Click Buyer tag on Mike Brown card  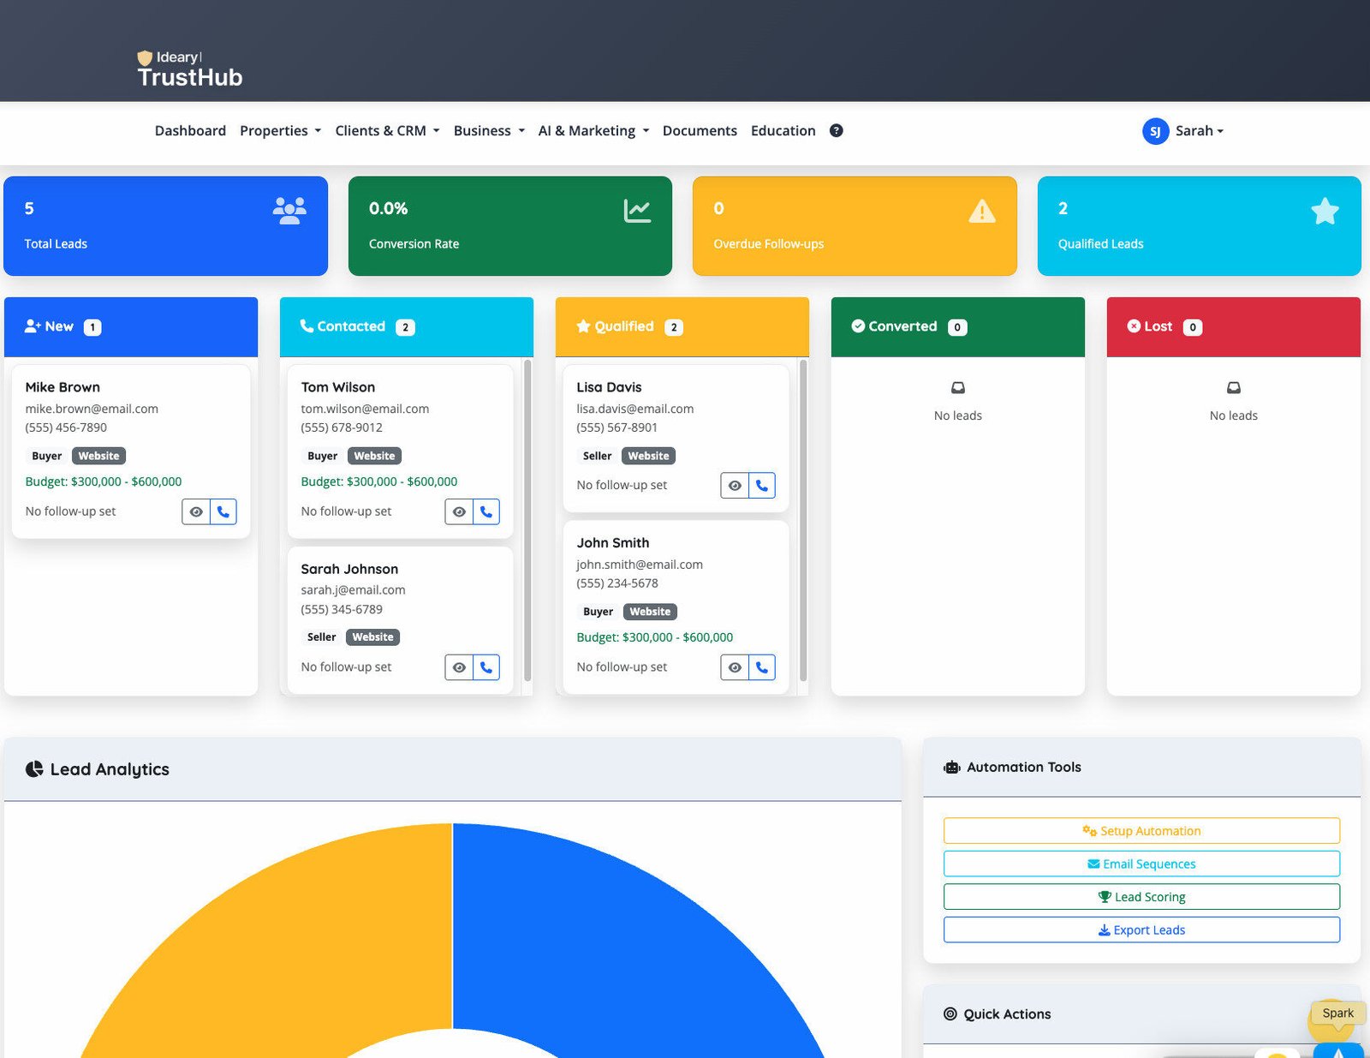(x=47, y=456)
